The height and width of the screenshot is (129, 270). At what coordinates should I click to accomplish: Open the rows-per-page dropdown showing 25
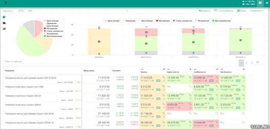(260, 62)
